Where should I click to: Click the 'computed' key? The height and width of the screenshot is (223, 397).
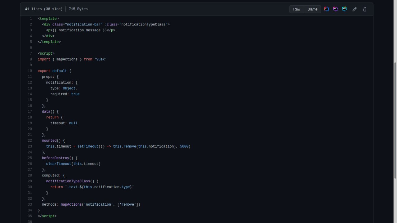pos(50,176)
